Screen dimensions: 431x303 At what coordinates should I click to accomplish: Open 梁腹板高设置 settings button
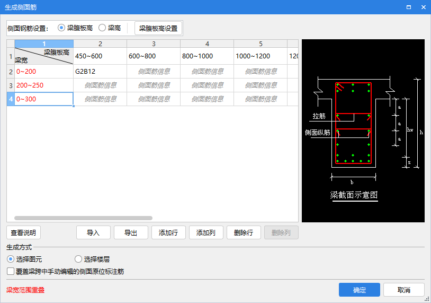(x=158, y=28)
